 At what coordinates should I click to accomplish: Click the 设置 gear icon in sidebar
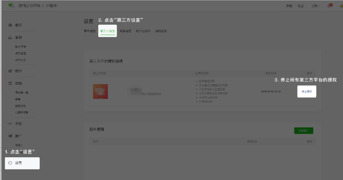tap(10, 163)
